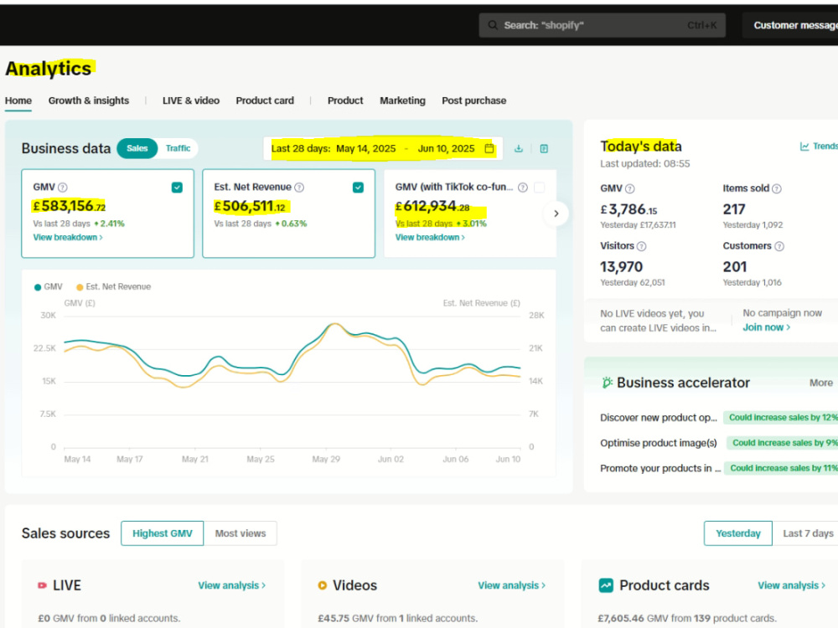Uncheck the GMV metric checkbox
The height and width of the screenshot is (628, 838).
point(177,188)
